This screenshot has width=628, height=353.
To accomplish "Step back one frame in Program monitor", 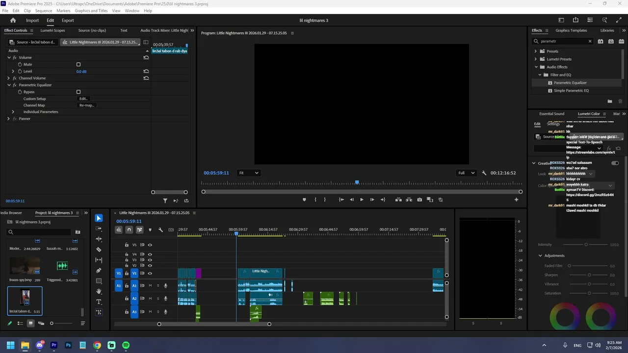I will click(351, 200).
